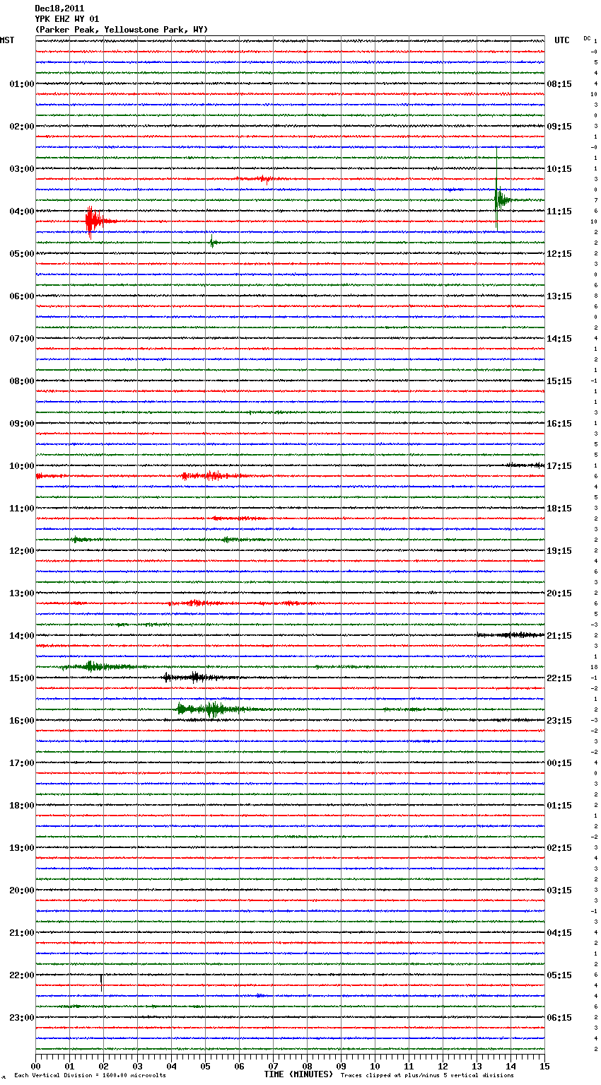
Task: Select the 09:00 MST time label
Action: 21,424
